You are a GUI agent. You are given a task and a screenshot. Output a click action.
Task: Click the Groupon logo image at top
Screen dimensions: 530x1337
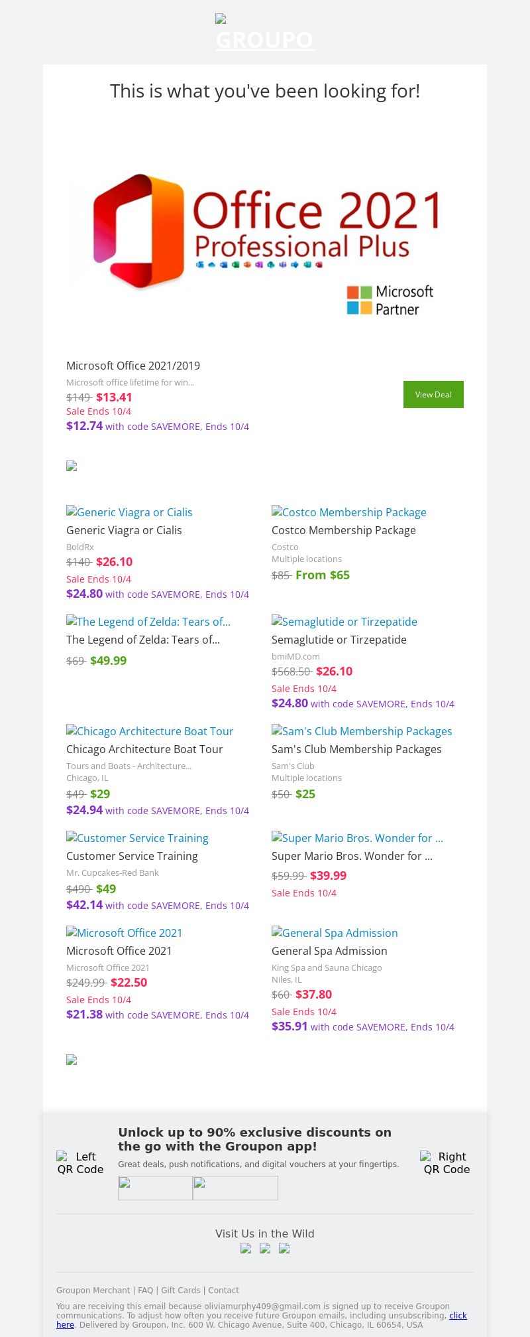pyautogui.click(x=265, y=33)
